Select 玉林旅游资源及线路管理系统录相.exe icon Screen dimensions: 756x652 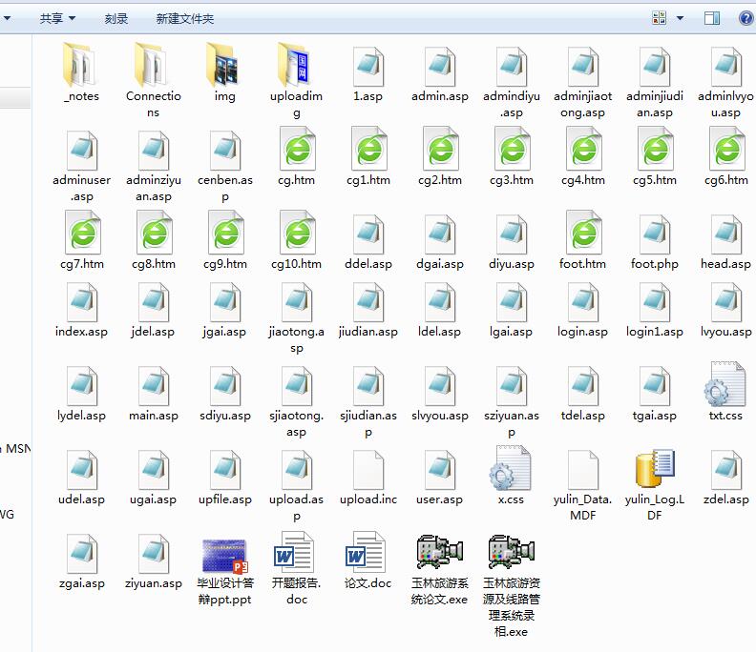511,552
